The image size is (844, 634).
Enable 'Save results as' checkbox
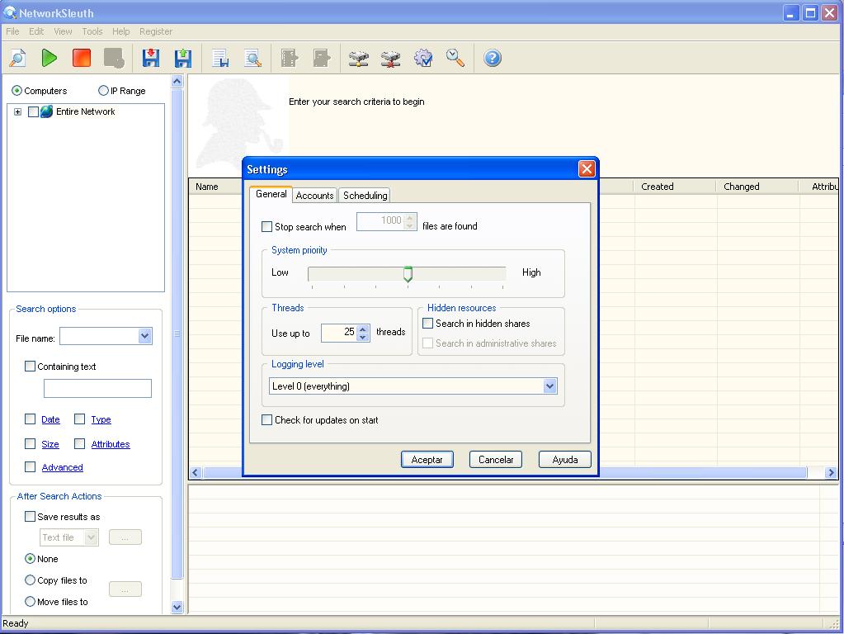(x=31, y=517)
